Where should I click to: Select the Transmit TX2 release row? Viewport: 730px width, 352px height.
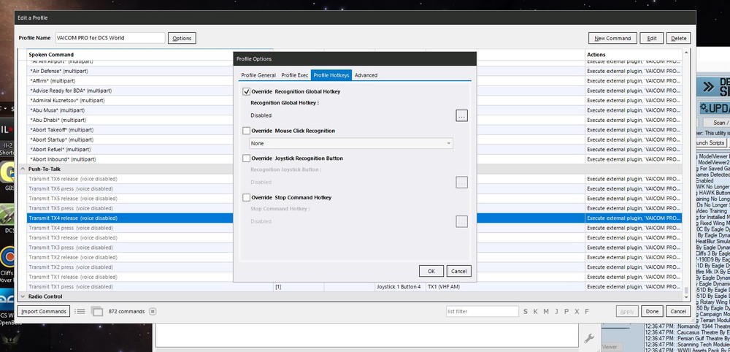click(354, 257)
